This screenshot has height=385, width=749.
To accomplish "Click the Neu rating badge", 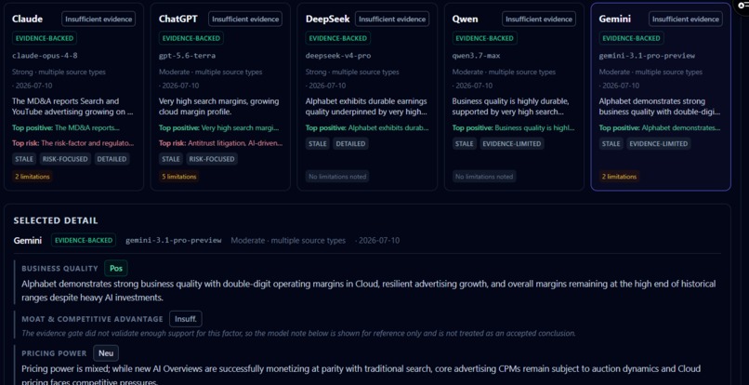I will (x=106, y=353).
